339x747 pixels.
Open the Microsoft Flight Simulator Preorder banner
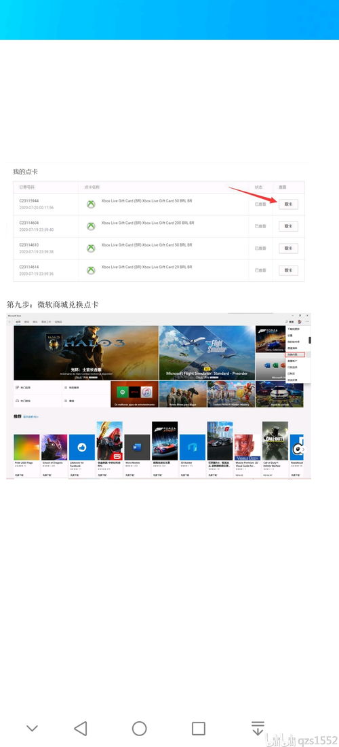207,352
